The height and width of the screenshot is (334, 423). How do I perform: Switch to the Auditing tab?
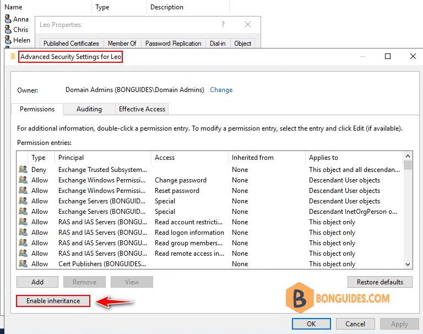(x=89, y=109)
